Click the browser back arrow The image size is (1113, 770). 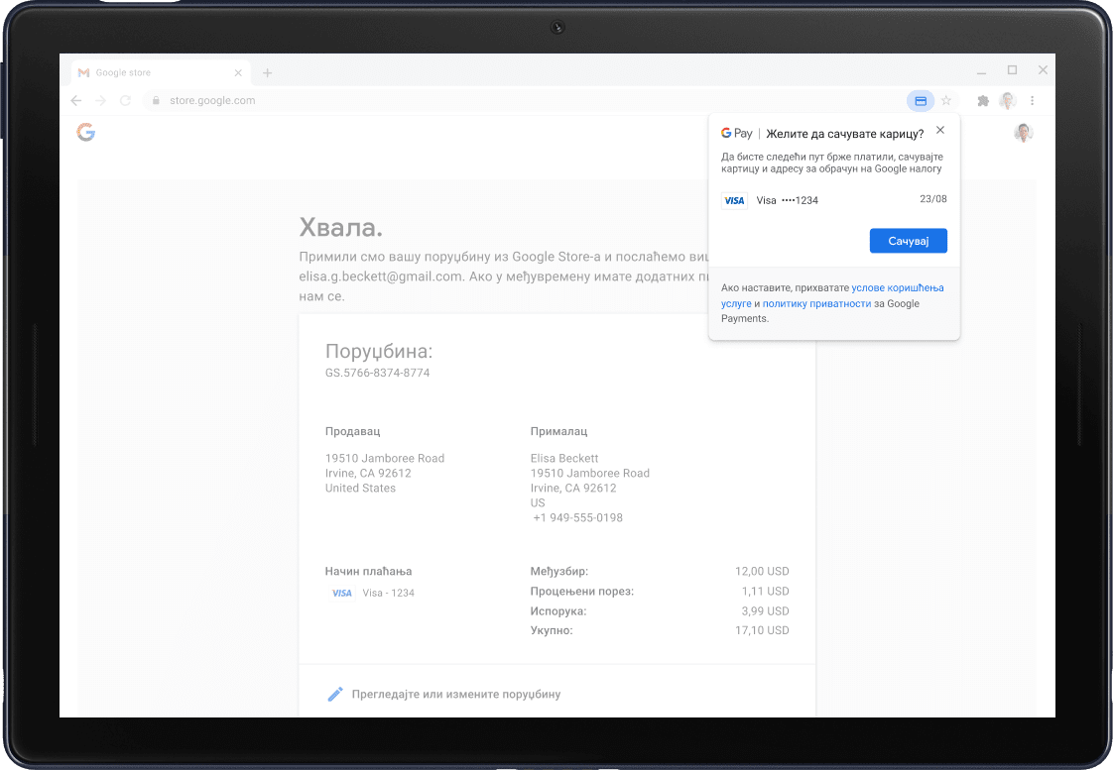click(x=76, y=101)
